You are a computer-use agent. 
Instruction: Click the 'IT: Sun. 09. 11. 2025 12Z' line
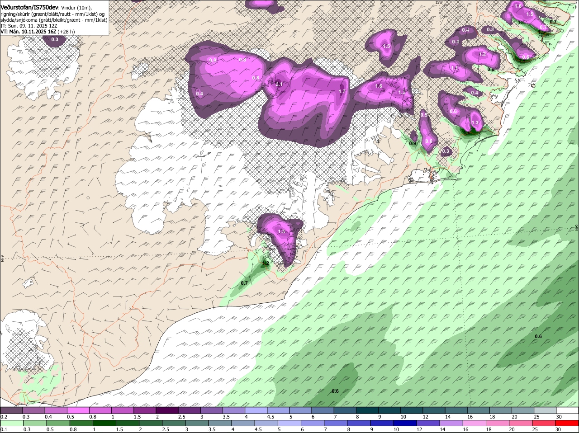[x=29, y=26]
